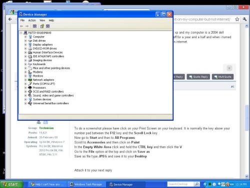This screenshot has width=250, height=188.
Task: Click the DVD/CD-ROM drives icon
Action: (30, 49)
